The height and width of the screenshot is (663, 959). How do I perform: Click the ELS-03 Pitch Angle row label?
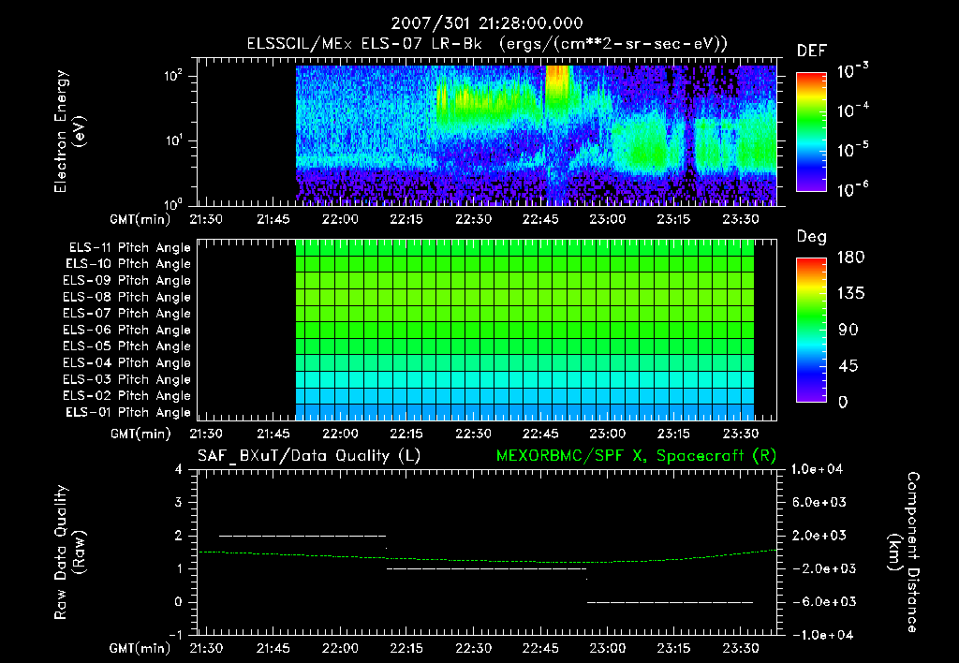tap(126, 380)
